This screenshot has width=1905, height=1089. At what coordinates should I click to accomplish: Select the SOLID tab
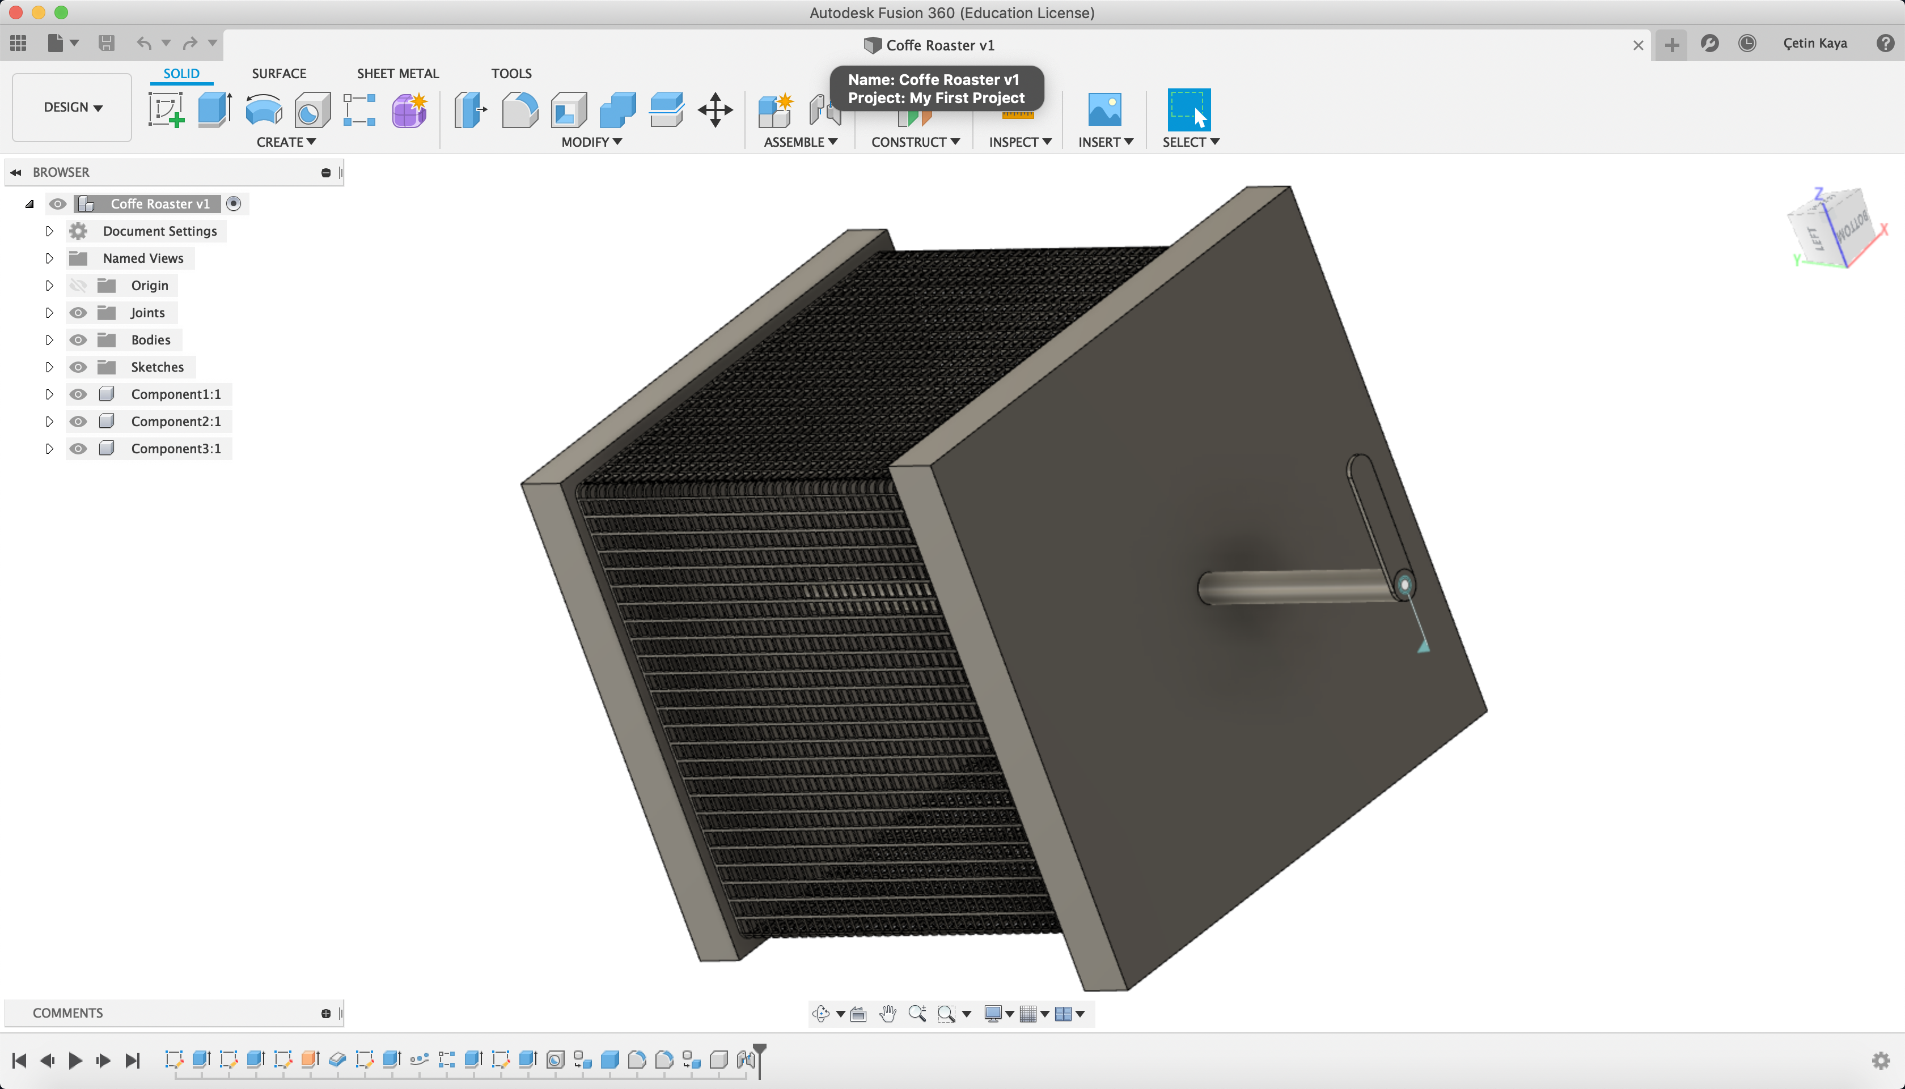(x=181, y=73)
